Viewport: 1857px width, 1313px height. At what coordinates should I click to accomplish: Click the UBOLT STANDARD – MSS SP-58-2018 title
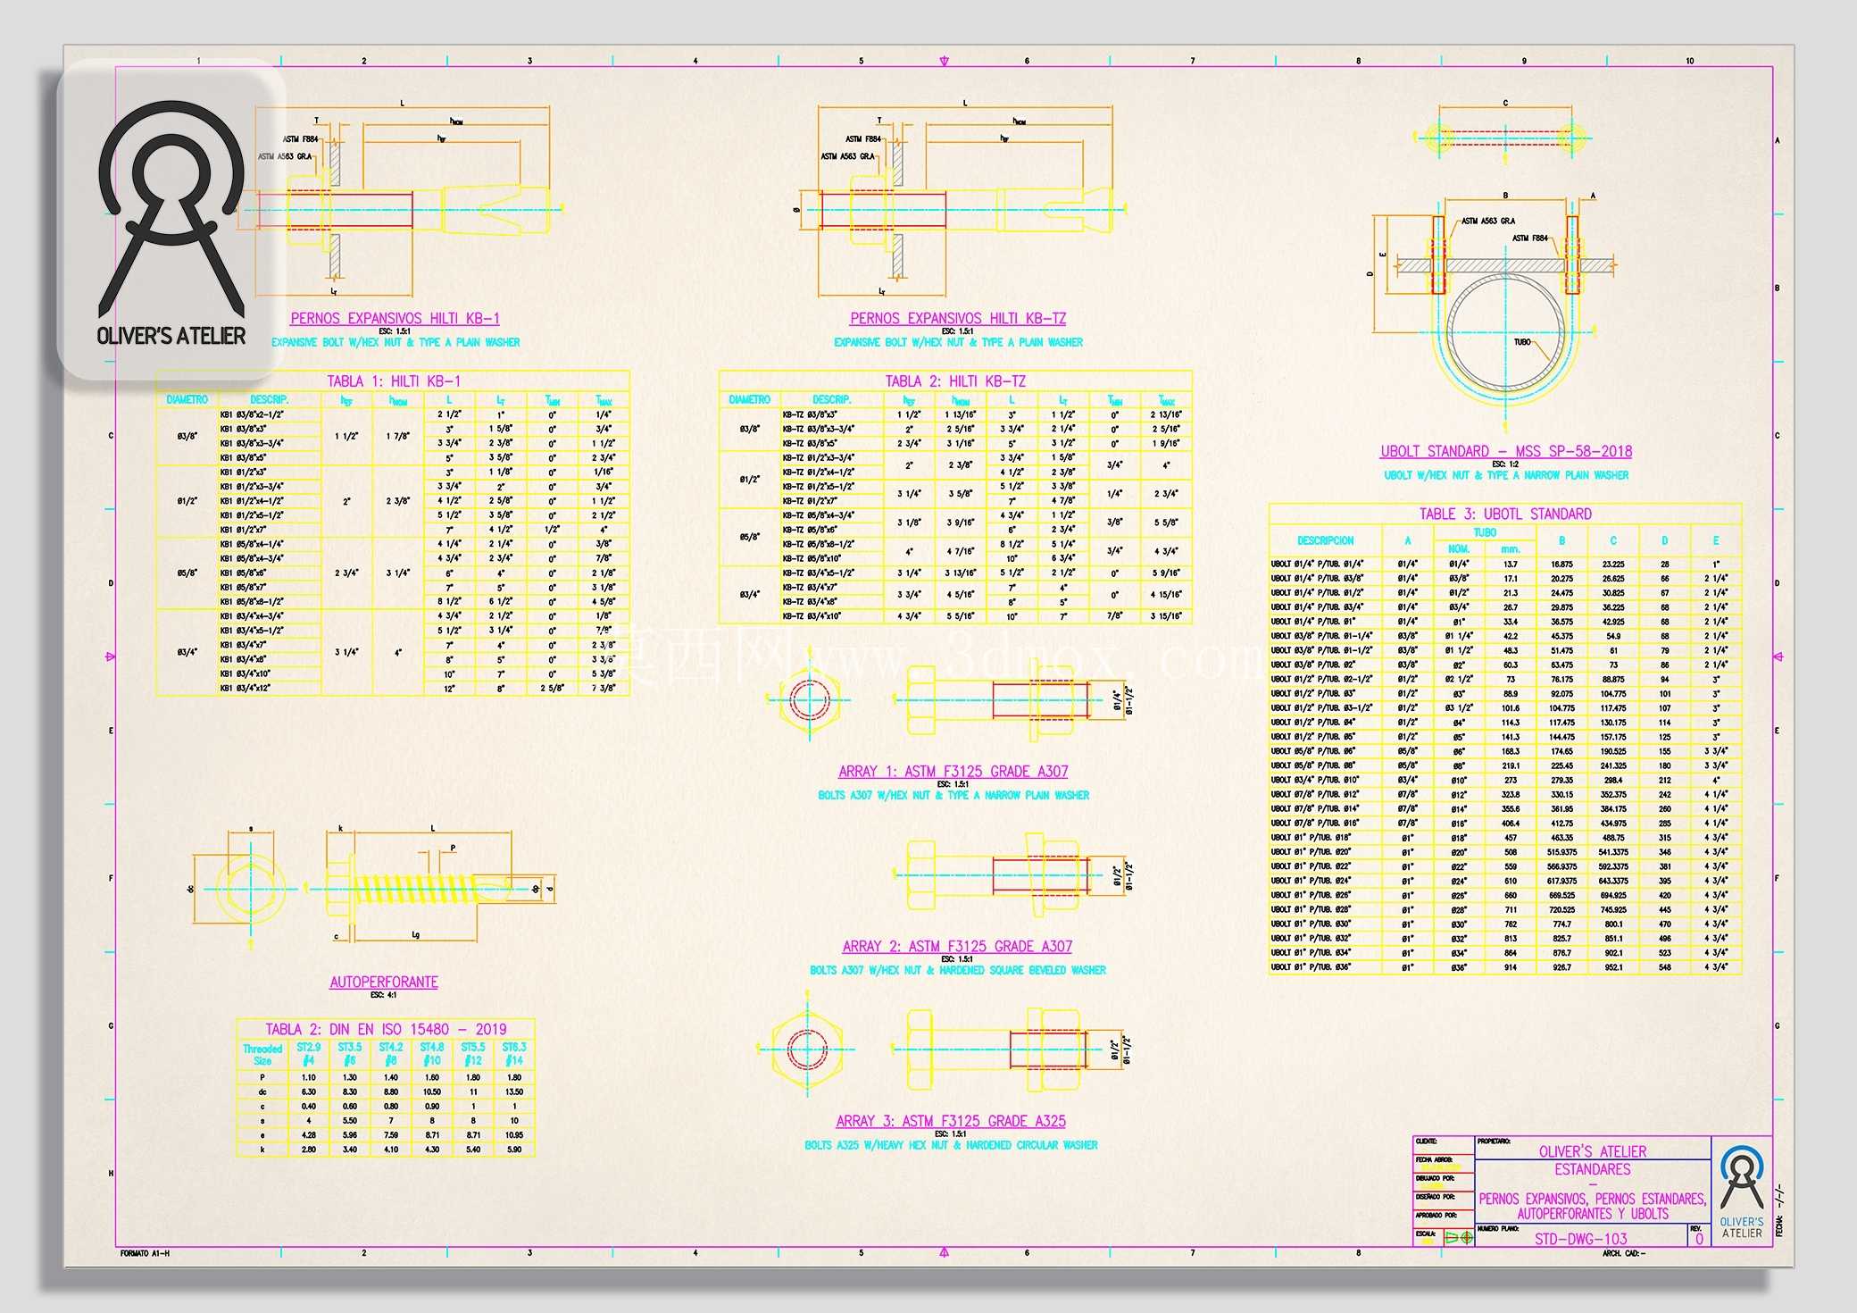pos(1506,451)
